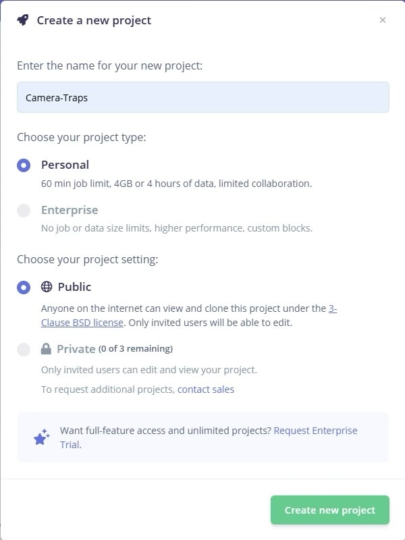Image resolution: width=405 pixels, height=540 pixels.
Task: Click the 'Create a new project' dialog title
Action: 94,20
